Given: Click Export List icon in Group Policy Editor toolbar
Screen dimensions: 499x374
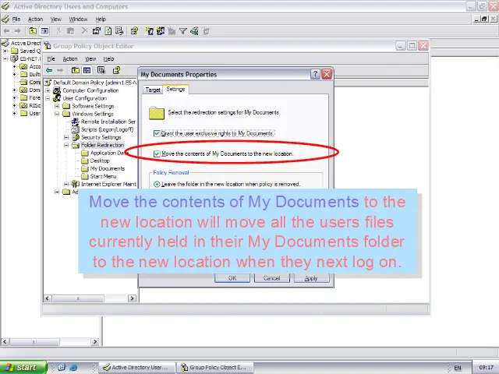Looking at the screenshot, I should click(101, 70).
